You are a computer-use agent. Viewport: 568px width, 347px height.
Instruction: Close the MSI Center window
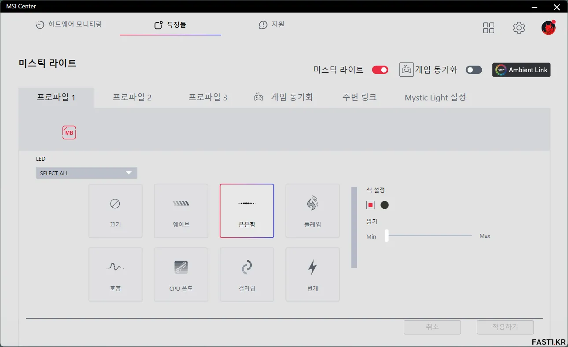pyautogui.click(x=557, y=7)
